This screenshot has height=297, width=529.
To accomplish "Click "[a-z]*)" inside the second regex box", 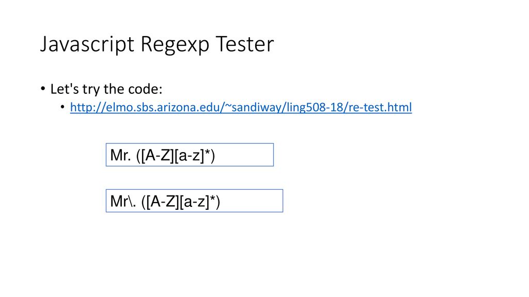I will click(x=200, y=202).
